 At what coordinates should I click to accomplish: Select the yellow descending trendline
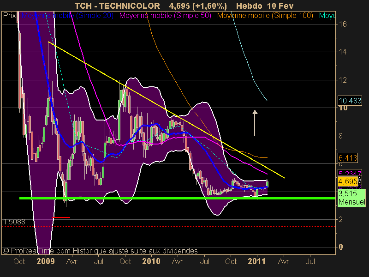(x=167, y=110)
